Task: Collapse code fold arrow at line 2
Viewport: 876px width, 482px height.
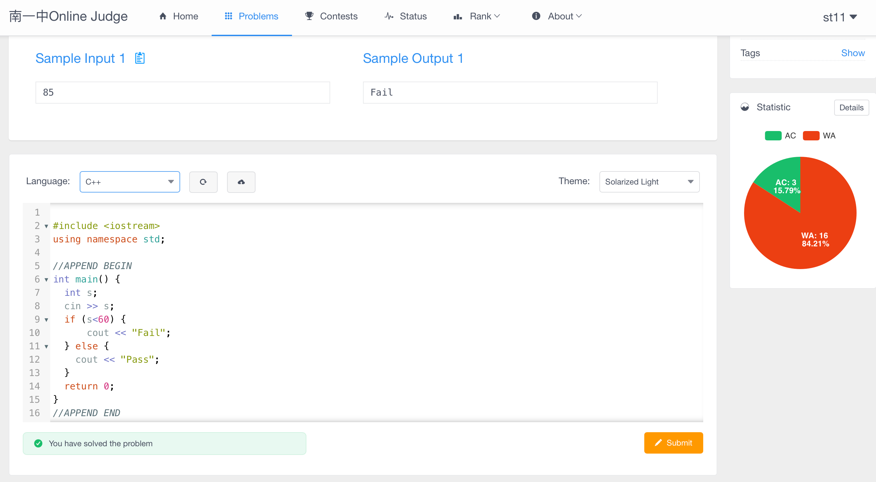Action: click(x=46, y=226)
